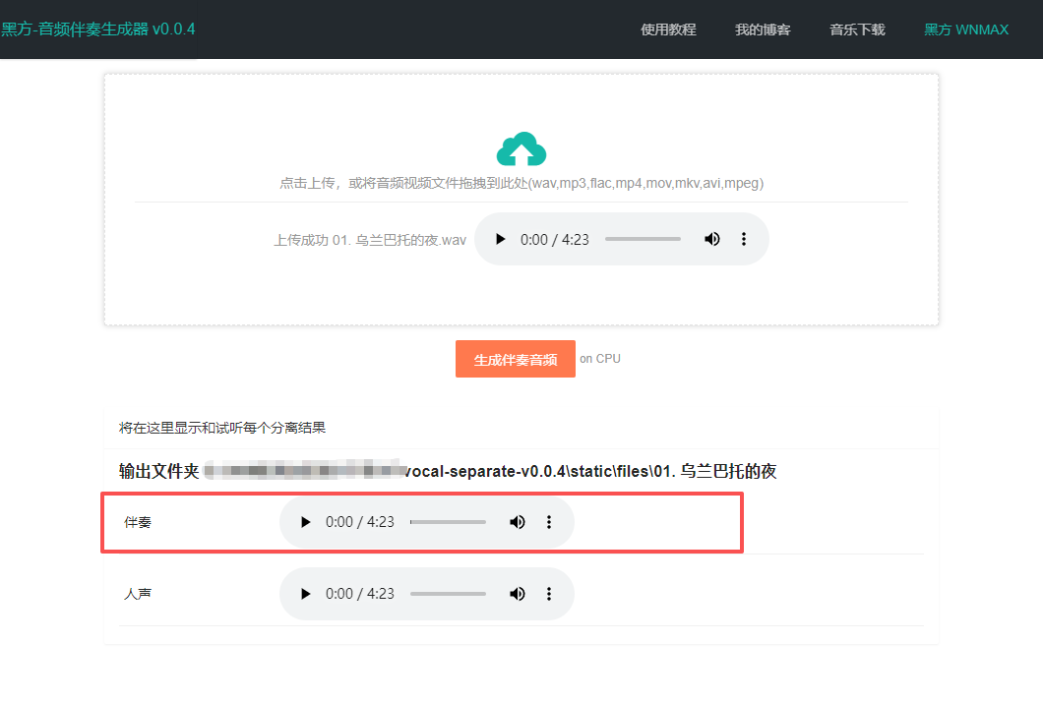Play the 伴奏 accompaniment track
Image resolution: width=1043 pixels, height=701 pixels.
click(305, 522)
